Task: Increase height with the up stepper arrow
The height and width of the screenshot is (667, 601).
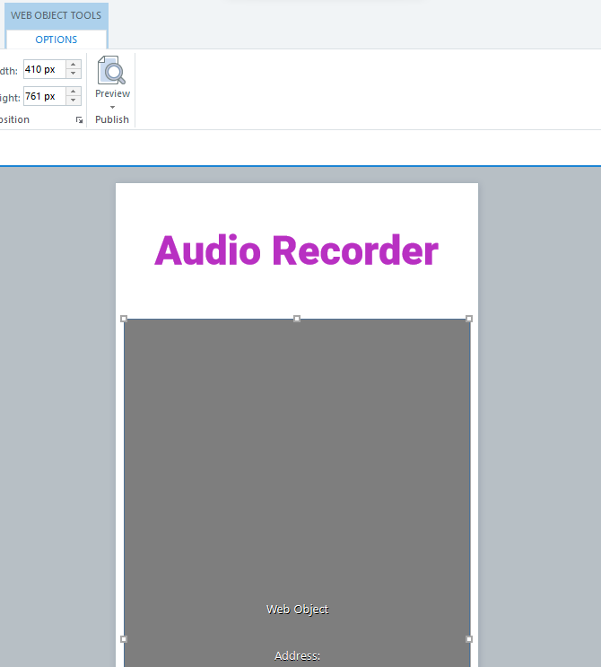Action: coord(73,92)
